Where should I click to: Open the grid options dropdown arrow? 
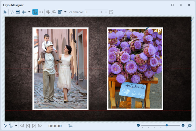point(29,12)
